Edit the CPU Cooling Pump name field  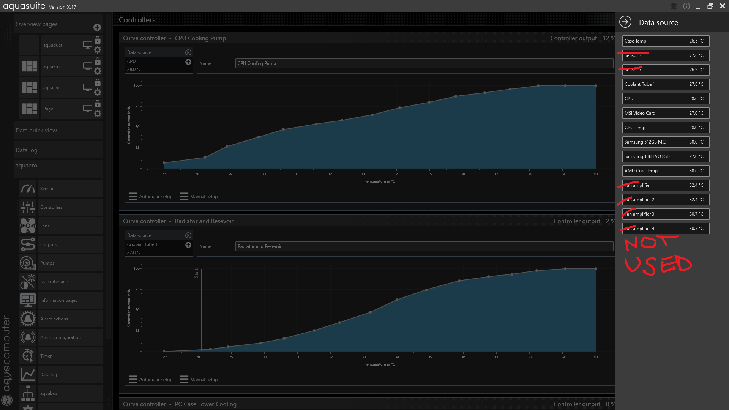click(424, 63)
